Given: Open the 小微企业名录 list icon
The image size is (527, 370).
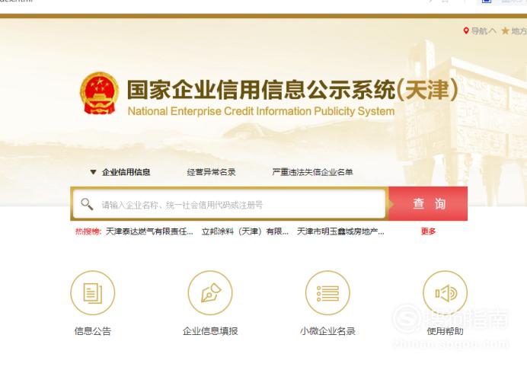Looking at the screenshot, I should tap(327, 292).
